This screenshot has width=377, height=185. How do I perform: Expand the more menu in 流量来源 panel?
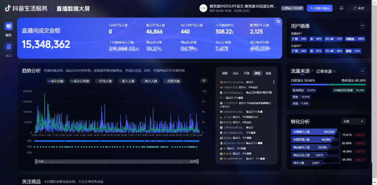[x=363, y=71]
